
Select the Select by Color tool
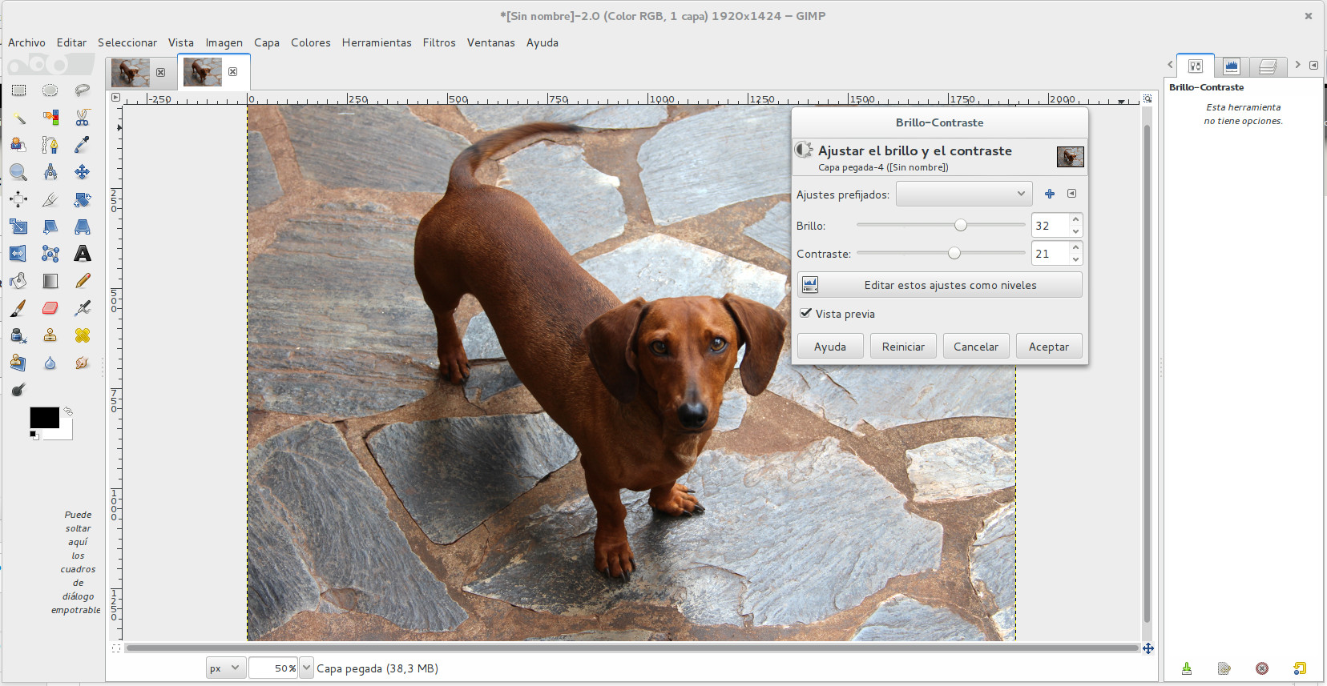pos(50,118)
